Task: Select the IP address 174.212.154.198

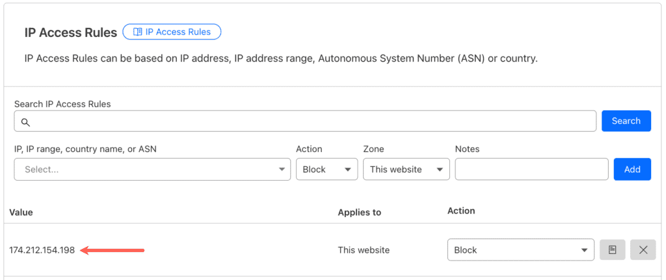Action: click(x=42, y=250)
